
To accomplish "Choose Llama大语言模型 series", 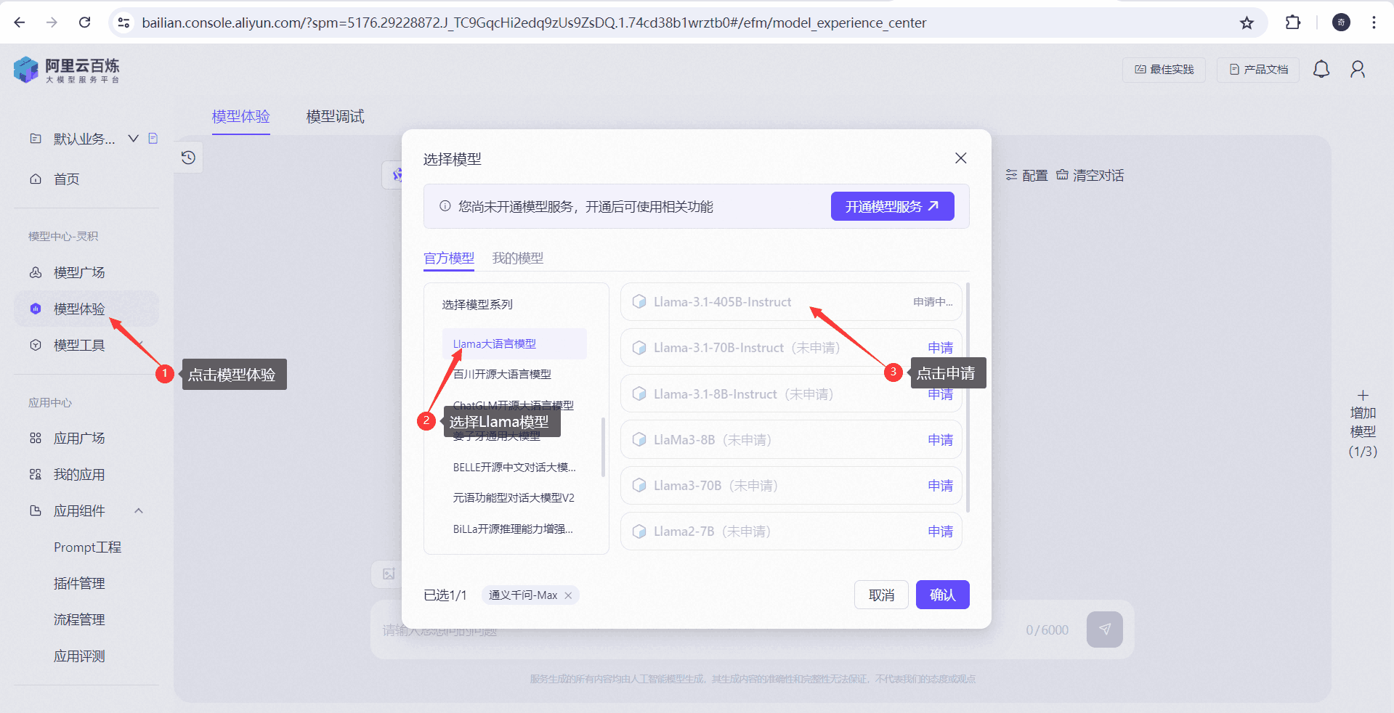I will click(514, 343).
